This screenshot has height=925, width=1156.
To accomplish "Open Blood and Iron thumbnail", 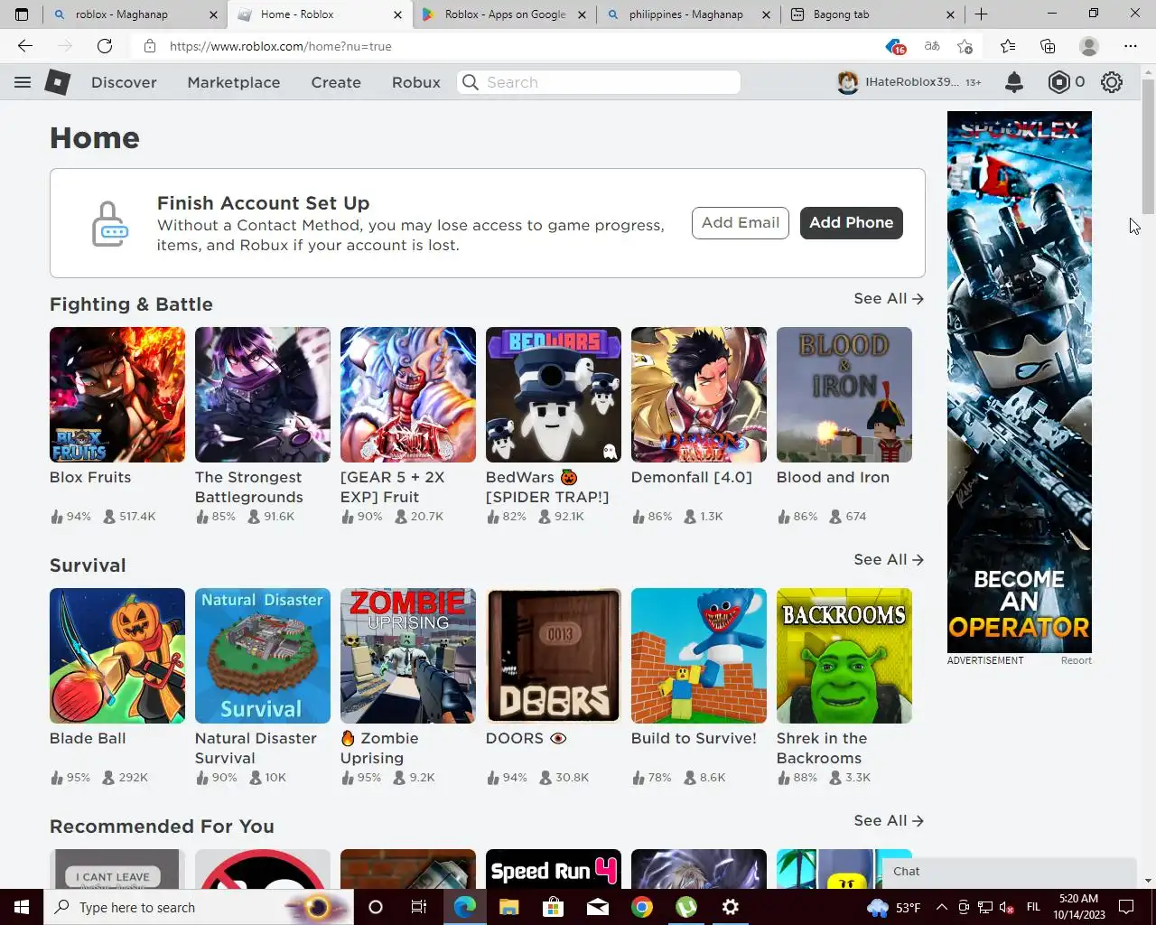I will pyautogui.click(x=844, y=395).
